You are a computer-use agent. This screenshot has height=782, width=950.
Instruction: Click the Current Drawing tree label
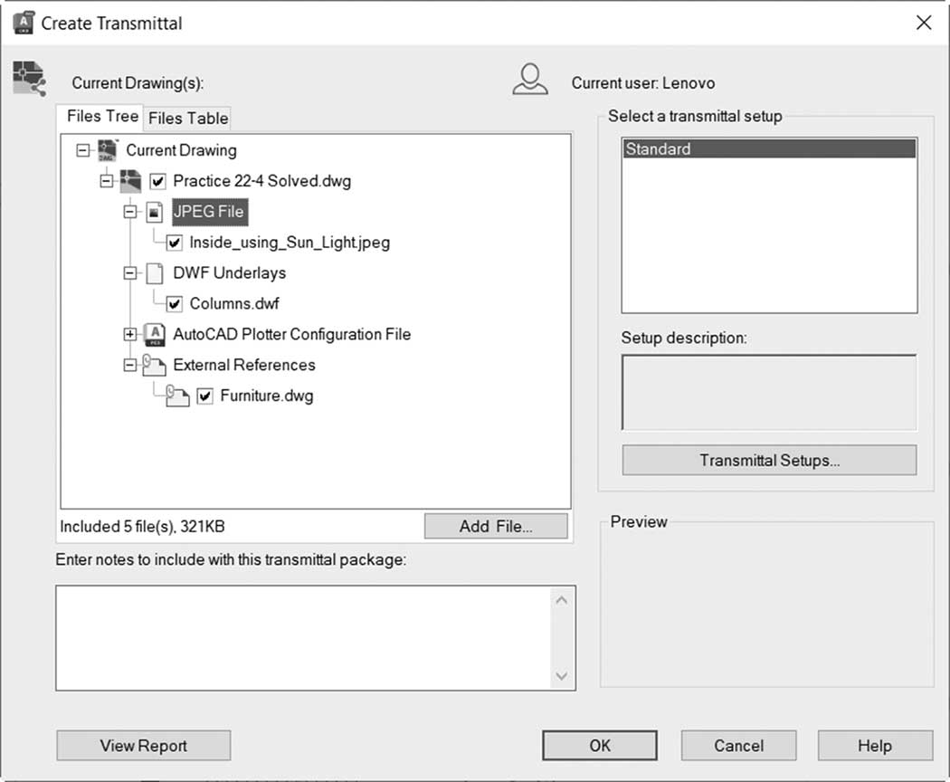tap(181, 150)
